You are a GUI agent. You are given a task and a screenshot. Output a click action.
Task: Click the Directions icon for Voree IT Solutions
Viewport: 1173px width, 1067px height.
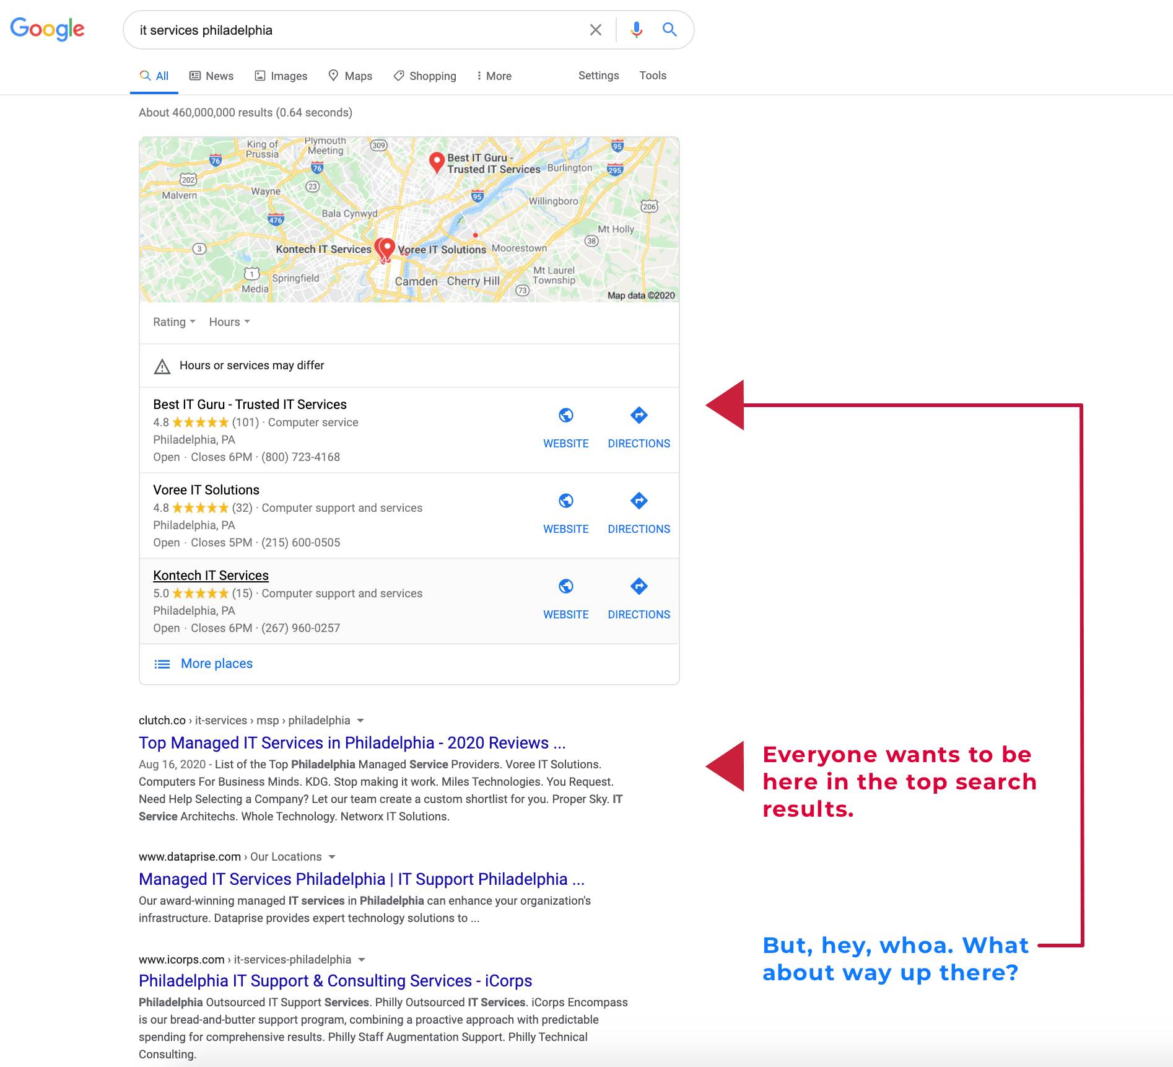639,501
